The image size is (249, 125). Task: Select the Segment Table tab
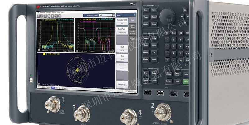(133, 39)
